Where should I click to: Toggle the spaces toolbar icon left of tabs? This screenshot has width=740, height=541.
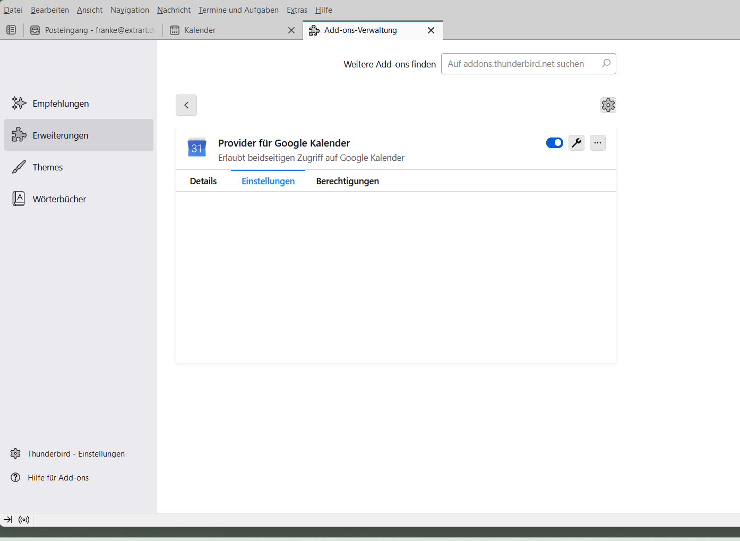(x=11, y=30)
